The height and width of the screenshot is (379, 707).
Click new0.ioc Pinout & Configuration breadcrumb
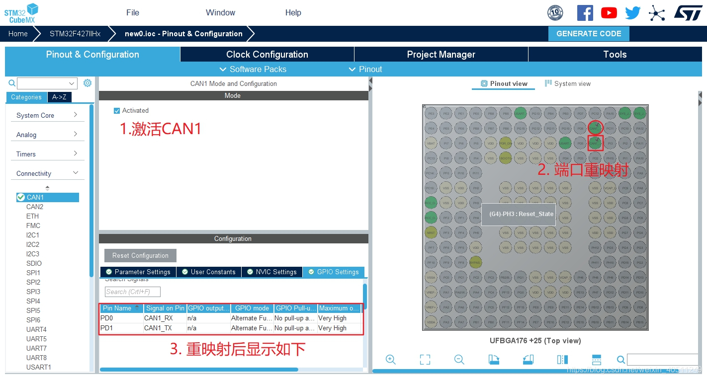pos(183,34)
